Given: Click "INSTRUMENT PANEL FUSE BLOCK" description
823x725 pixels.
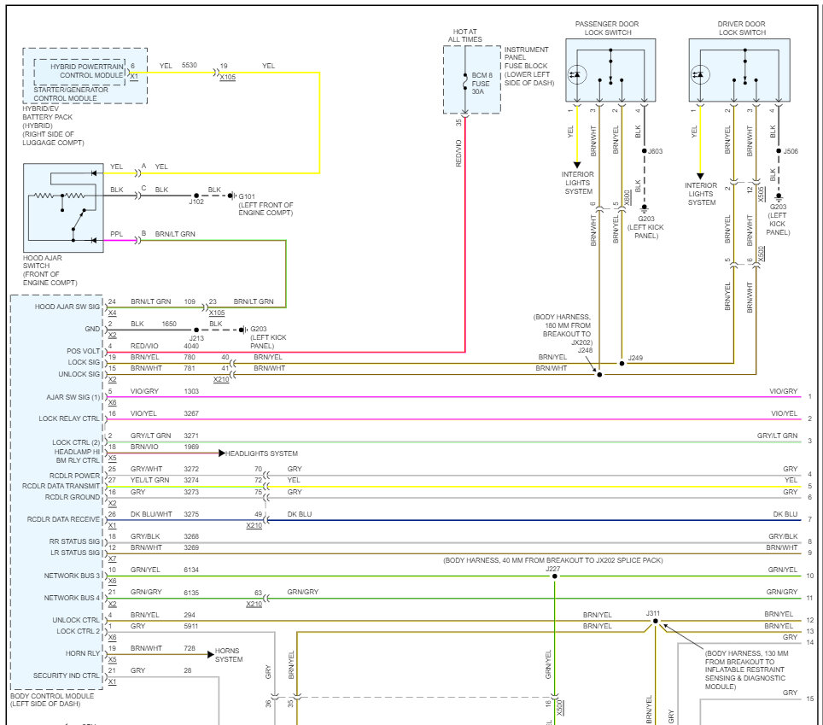Looking at the screenshot, I should tap(529, 66).
